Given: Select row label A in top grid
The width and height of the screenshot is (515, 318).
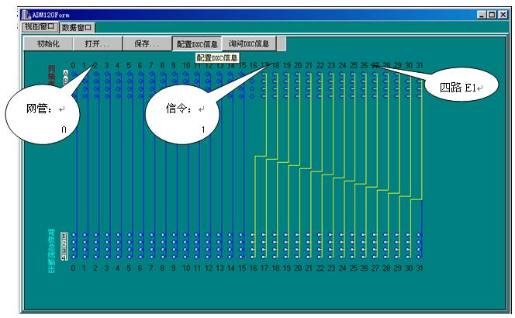Looking at the screenshot, I should pyautogui.click(x=65, y=73).
